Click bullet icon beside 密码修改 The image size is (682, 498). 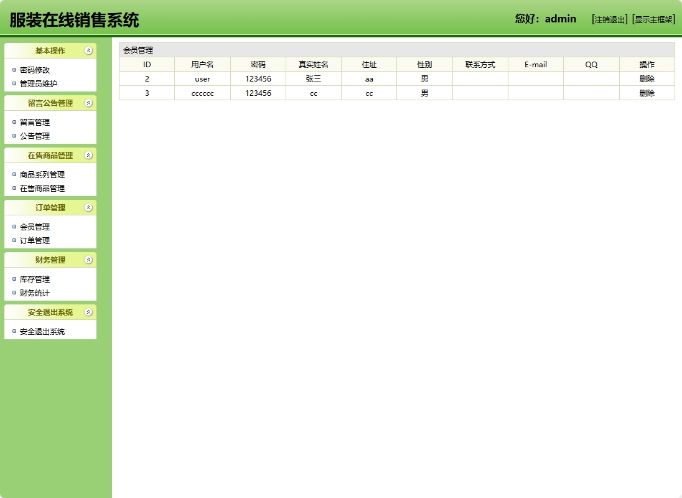14,70
